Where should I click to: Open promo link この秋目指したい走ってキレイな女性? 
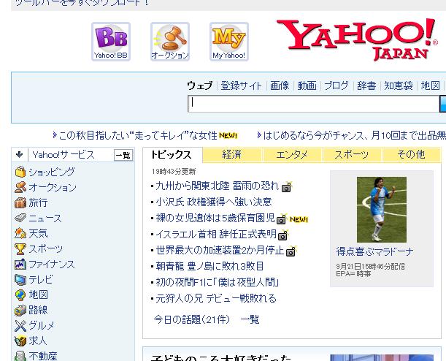(138, 135)
